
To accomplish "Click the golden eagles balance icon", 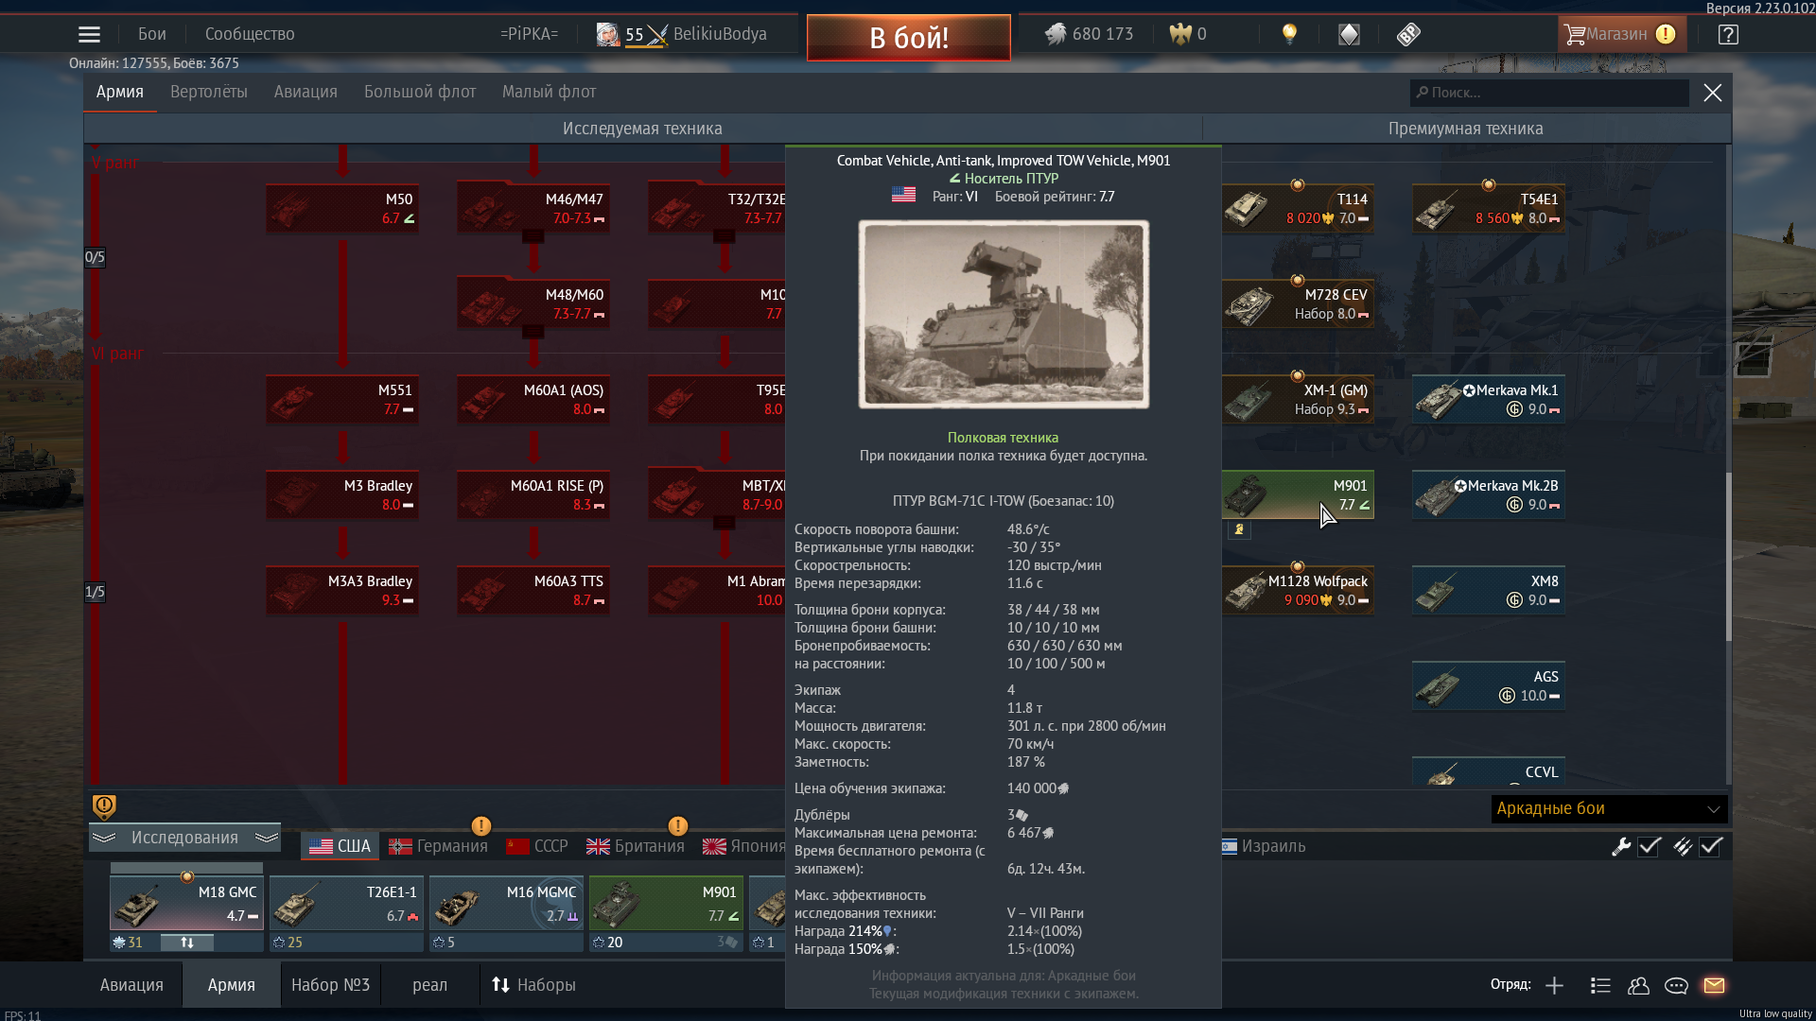I will point(1180,34).
